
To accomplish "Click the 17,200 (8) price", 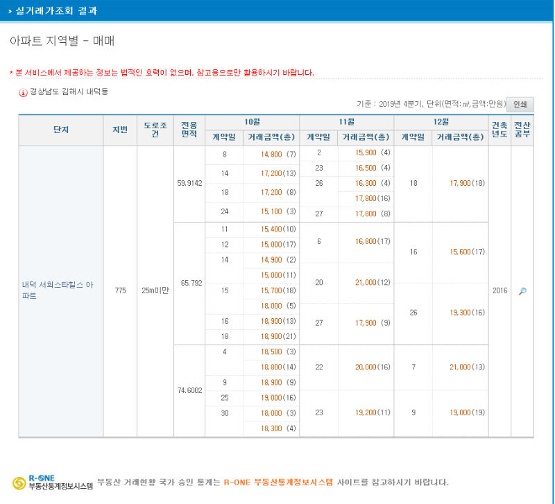I will [278, 193].
